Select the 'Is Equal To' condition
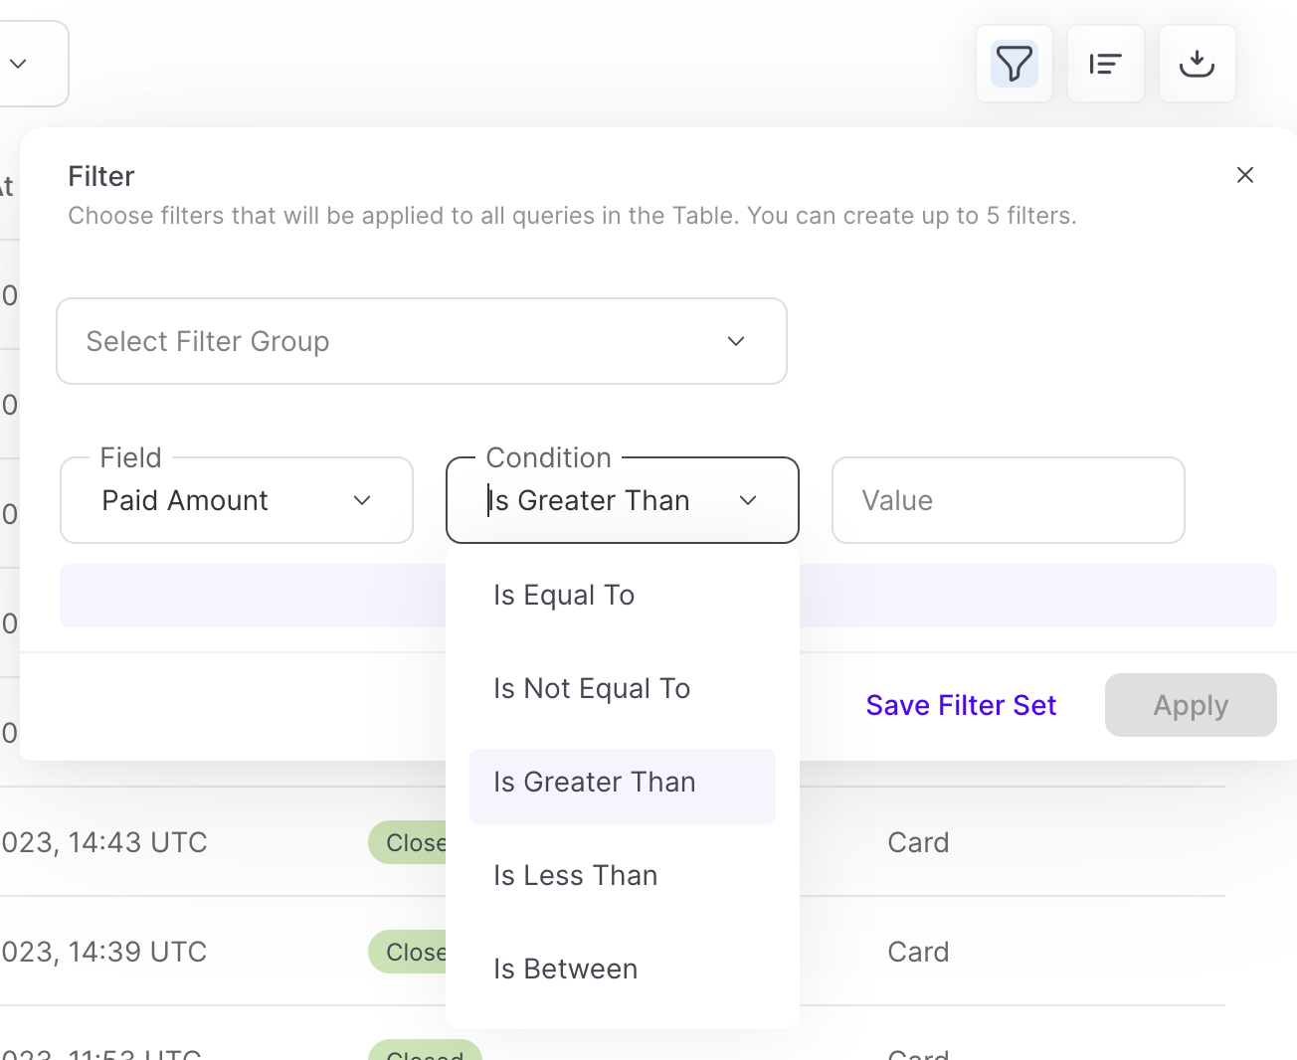Image resolution: width=1297 pixels, height=1060 pixels. [564, 595]
